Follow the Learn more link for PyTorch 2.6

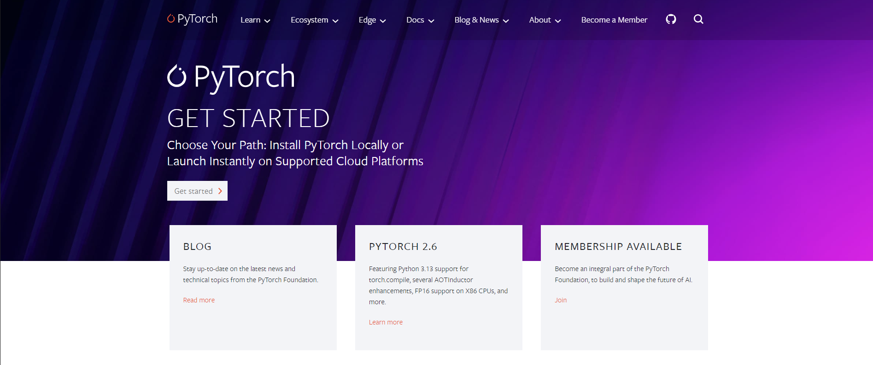coord(386,322)
